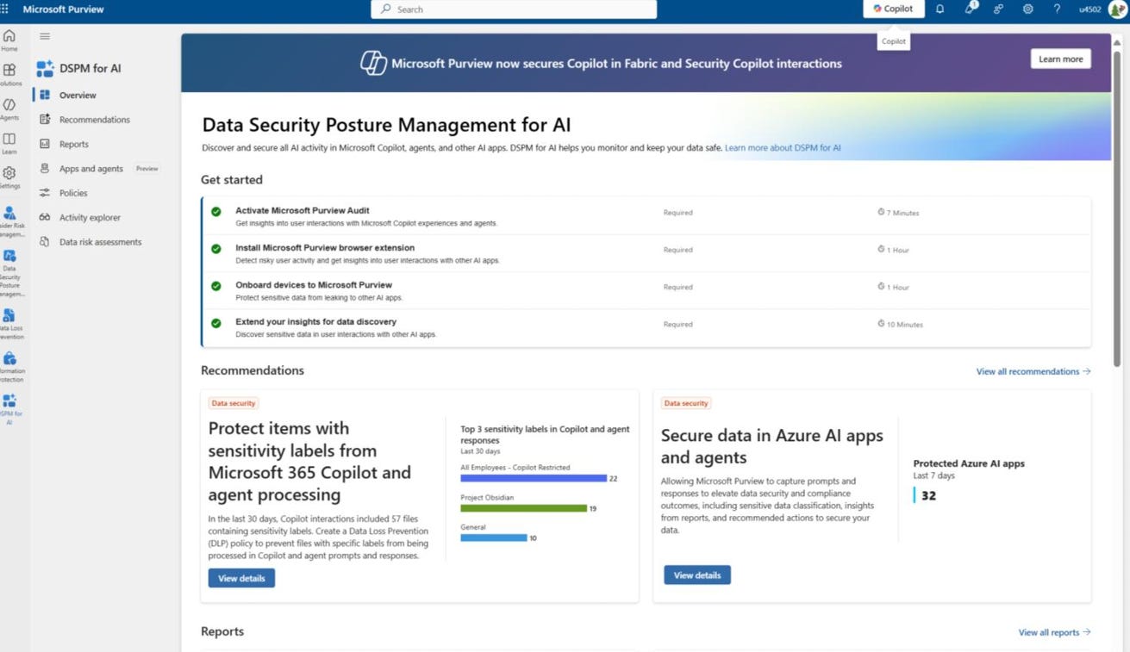Open top bar settings gear
1130x652 pixels.
pos(1027,9)
